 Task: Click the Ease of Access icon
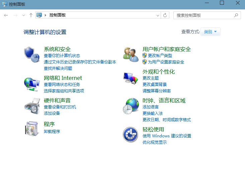tap(131, 135)
